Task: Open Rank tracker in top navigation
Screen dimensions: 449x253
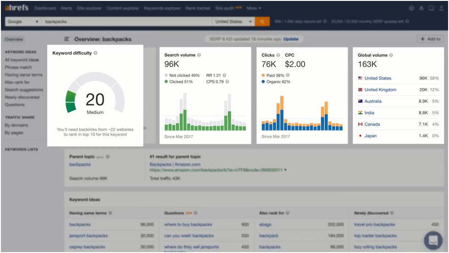Action: (x=198, y=8)
